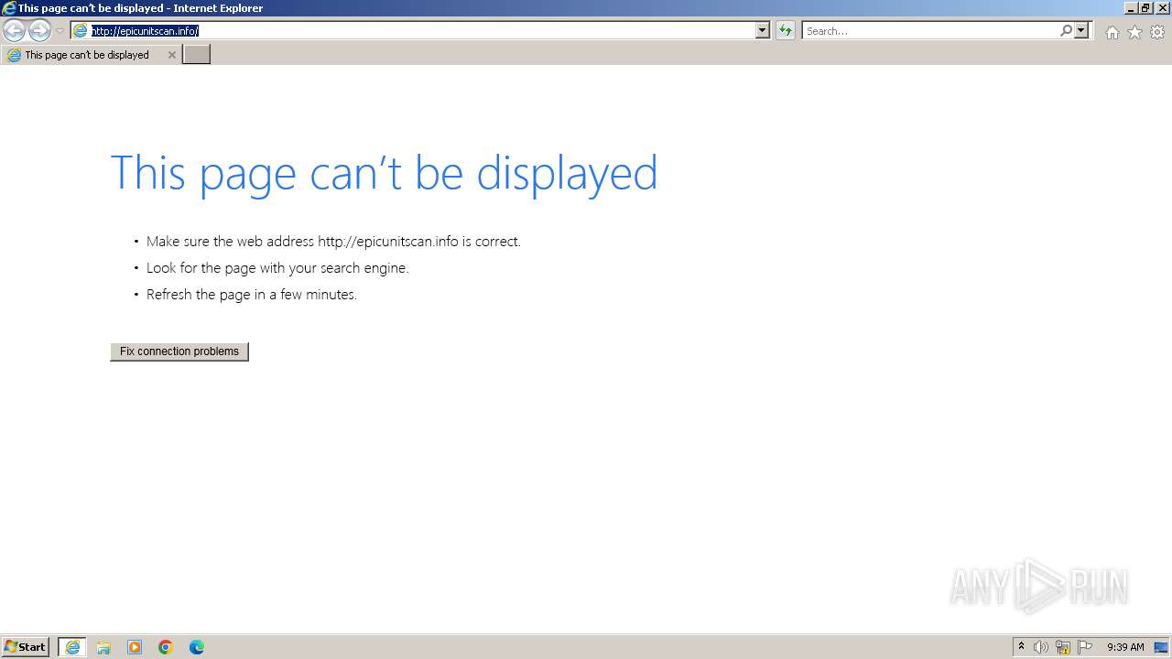This screenshot has height=659, width=1172.
Task: Open File Explorer from taskbar
Action: pyautogui.click(x=103, y=647)
